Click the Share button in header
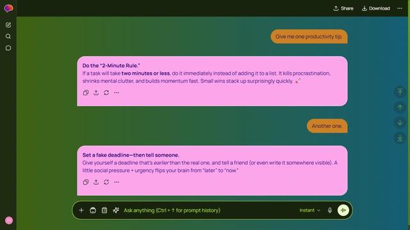 point(343,8)
